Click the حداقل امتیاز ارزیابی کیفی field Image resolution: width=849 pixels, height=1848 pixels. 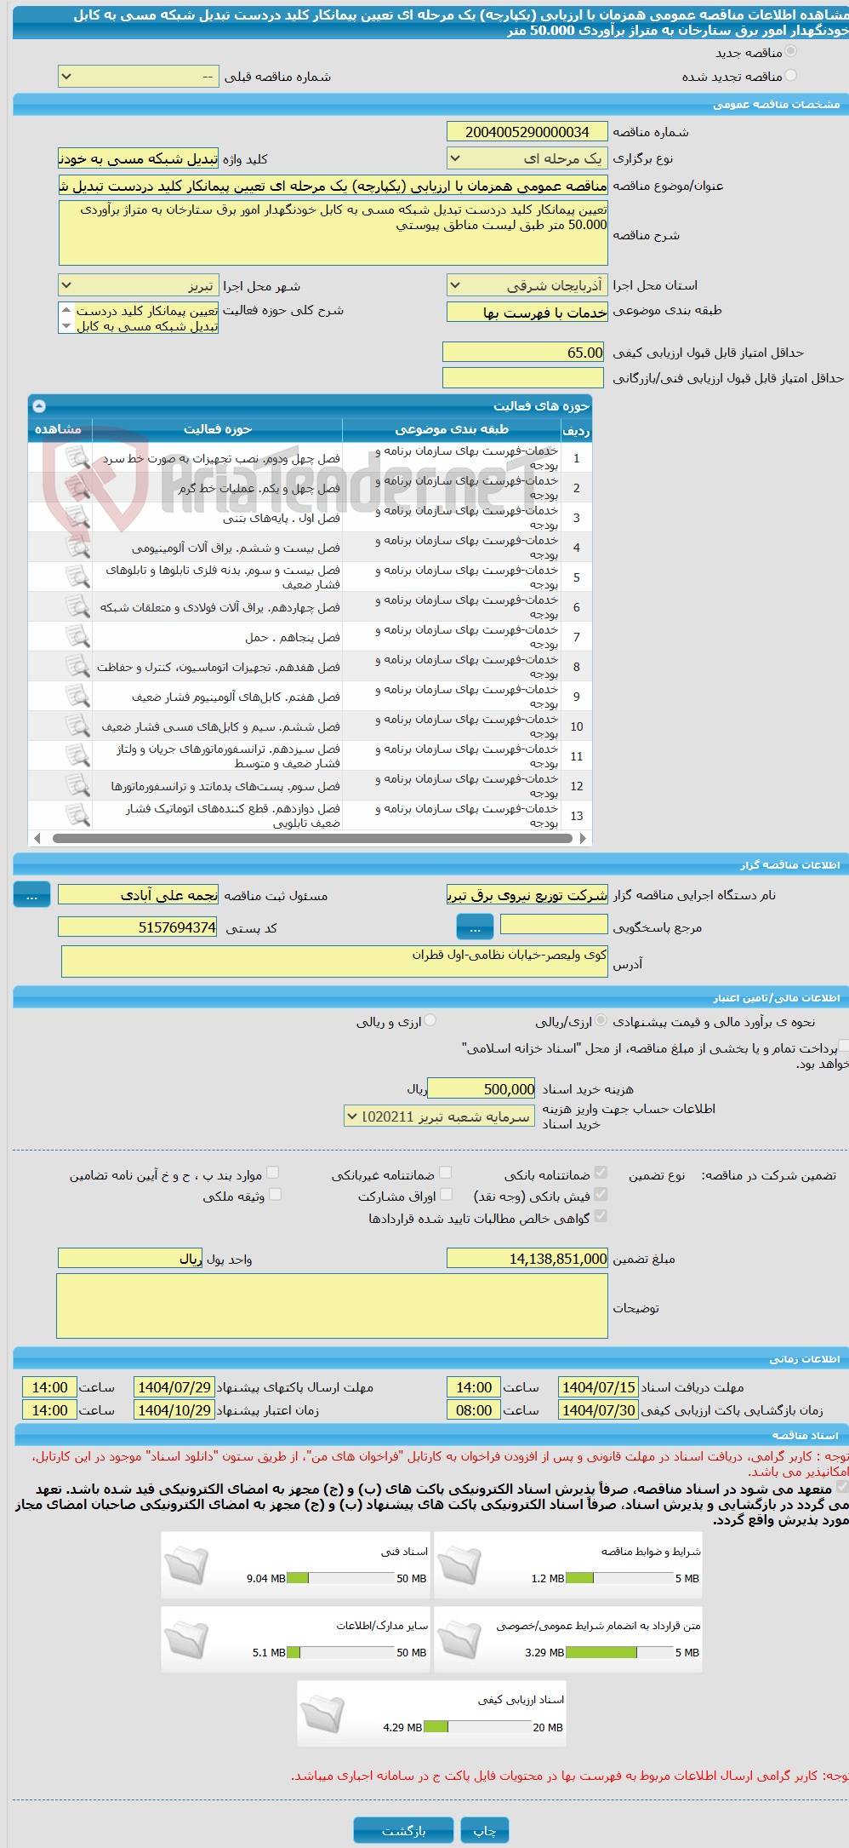click(524, 352)
